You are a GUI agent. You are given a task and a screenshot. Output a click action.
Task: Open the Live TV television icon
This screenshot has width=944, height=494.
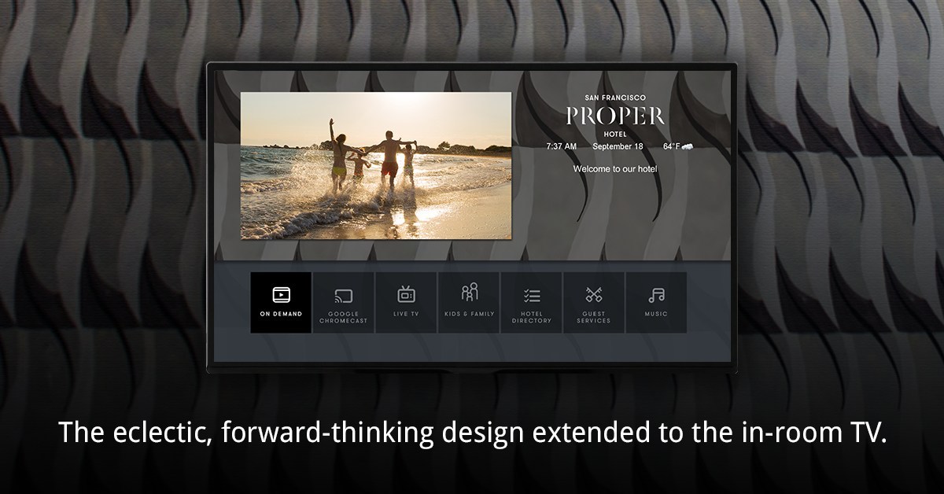tap(406, 295)
